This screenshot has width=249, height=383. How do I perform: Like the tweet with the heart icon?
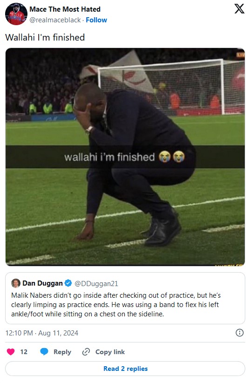(x=11, y=352)
